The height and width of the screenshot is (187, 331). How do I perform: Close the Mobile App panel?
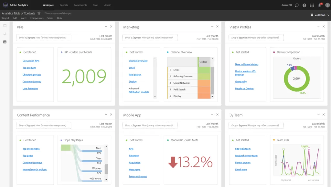pos(217,115)
